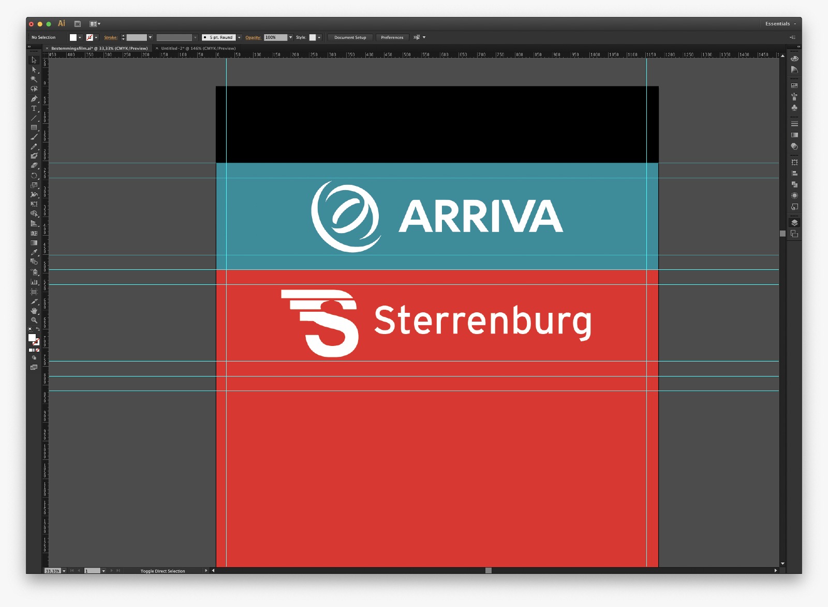Select the Pencil tool
828x607 pixels.
34,147
